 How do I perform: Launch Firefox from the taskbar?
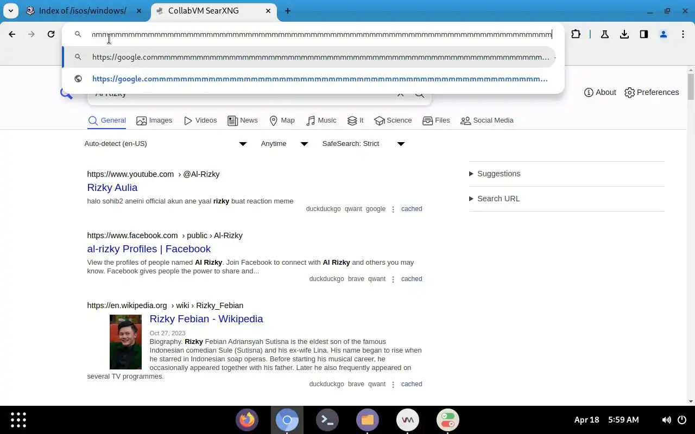click(247, 420)
